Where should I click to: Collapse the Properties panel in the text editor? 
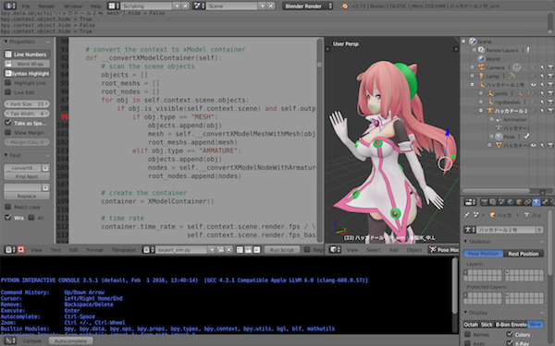click(x=6, y=42)
